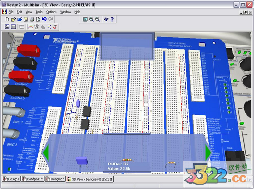The image size is (254, 189).
Task: Toggle the colored wire arcs icon
Action: [x=31, y=27]
